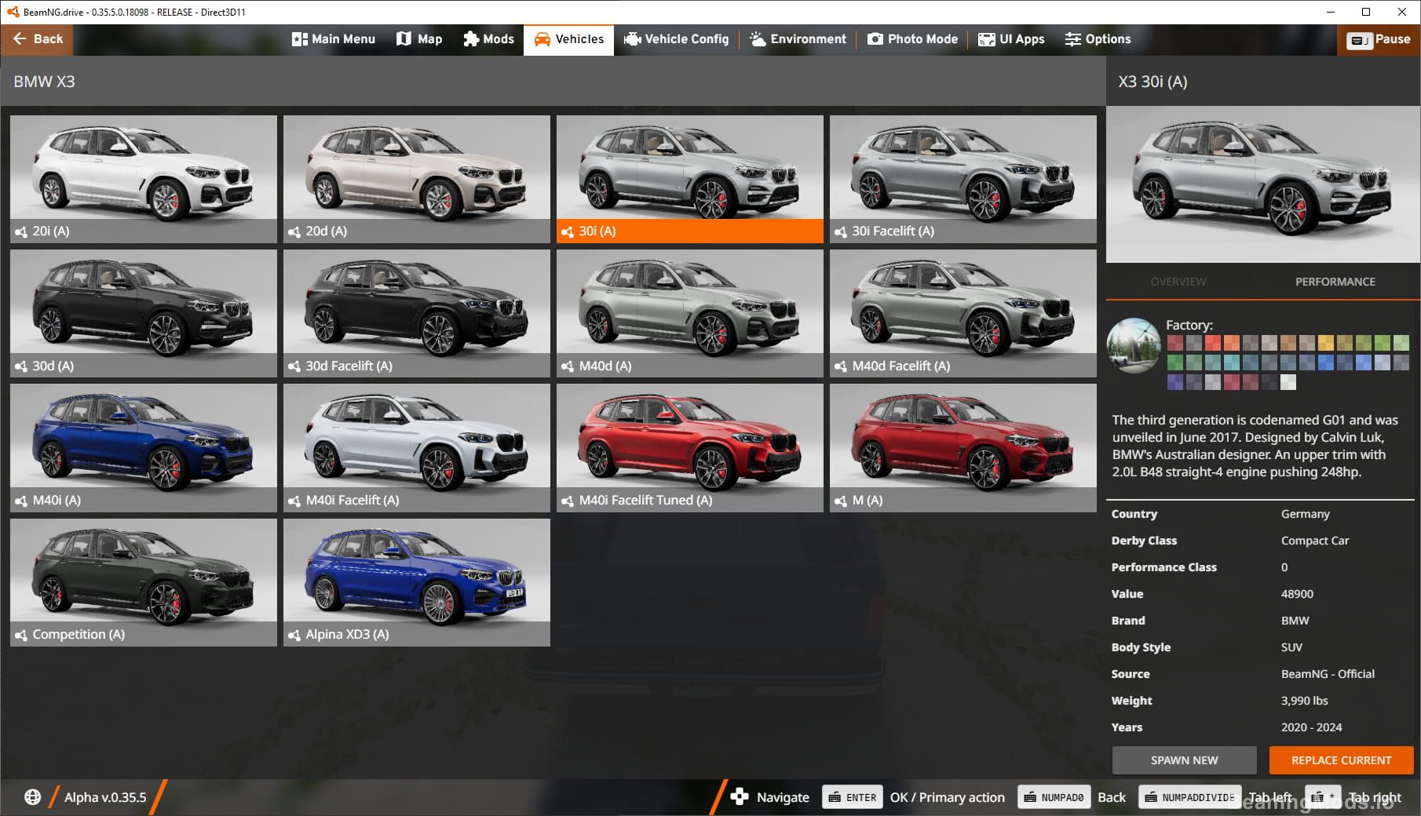Screen dimensions: 1421x816
Task: Click the config icon beside Competition (A)
Action: click(21, 635)
